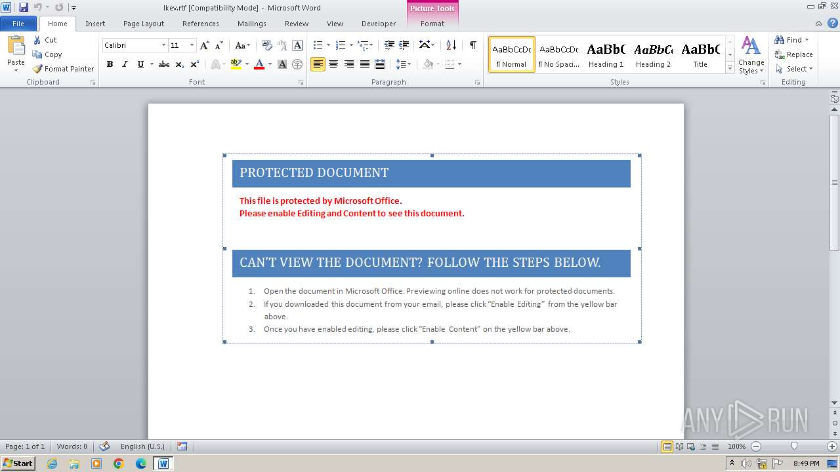This screenshot has height=472, width=840.
Task: Switch to Print Layout view button
Action: (x=667, y=446)
